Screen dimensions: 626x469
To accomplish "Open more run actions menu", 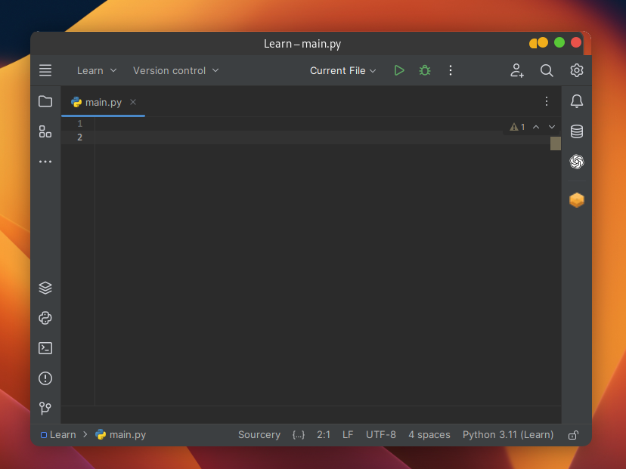I will 451,70.
